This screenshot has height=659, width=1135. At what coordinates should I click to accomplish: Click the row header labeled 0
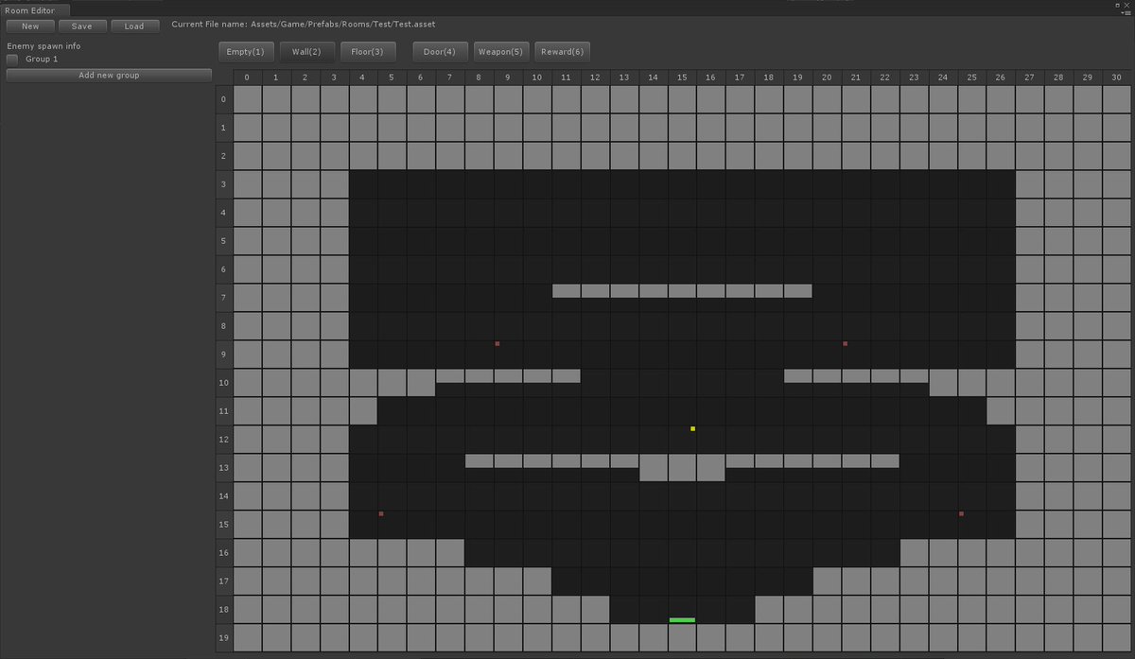(x=223, y=98)
